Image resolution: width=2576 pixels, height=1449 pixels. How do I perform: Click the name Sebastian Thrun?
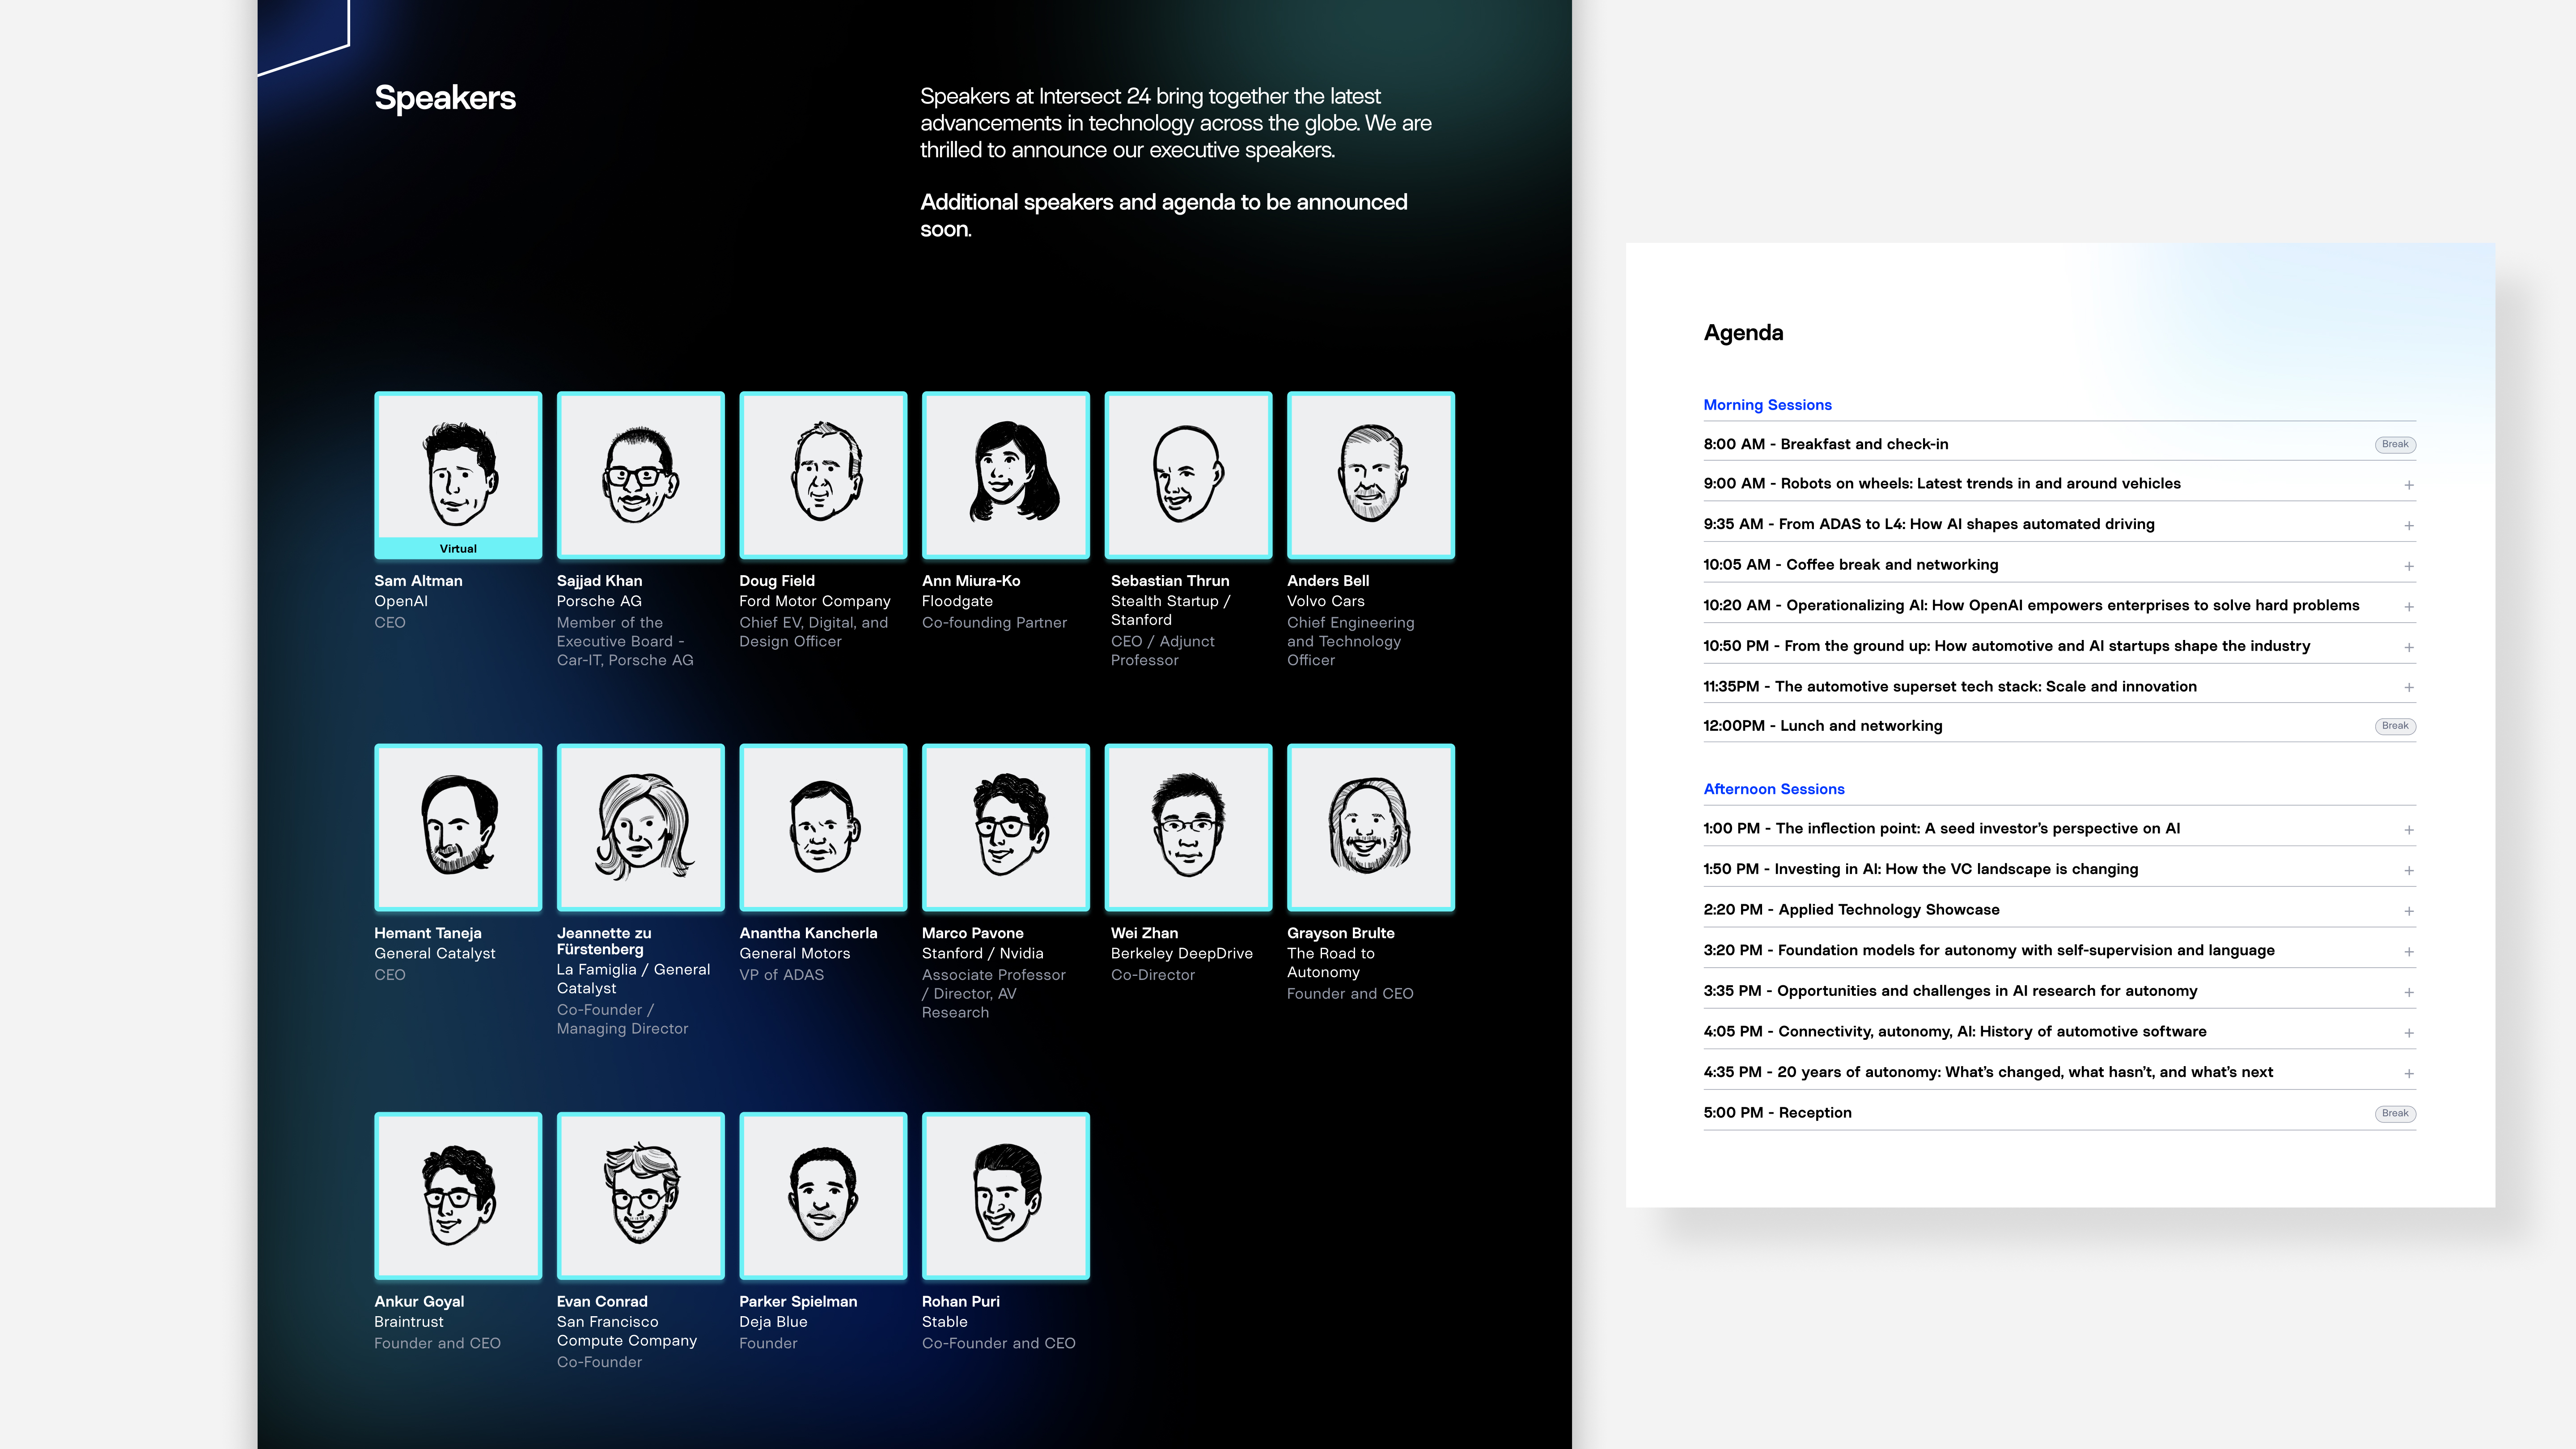click(1170, 581)
